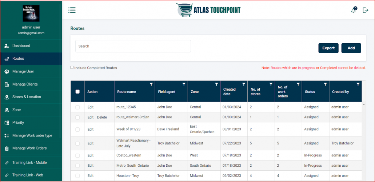Viewport: 375px width, 182px height.
Task: Open Route name column filter
Action: [x=151, y=84]
